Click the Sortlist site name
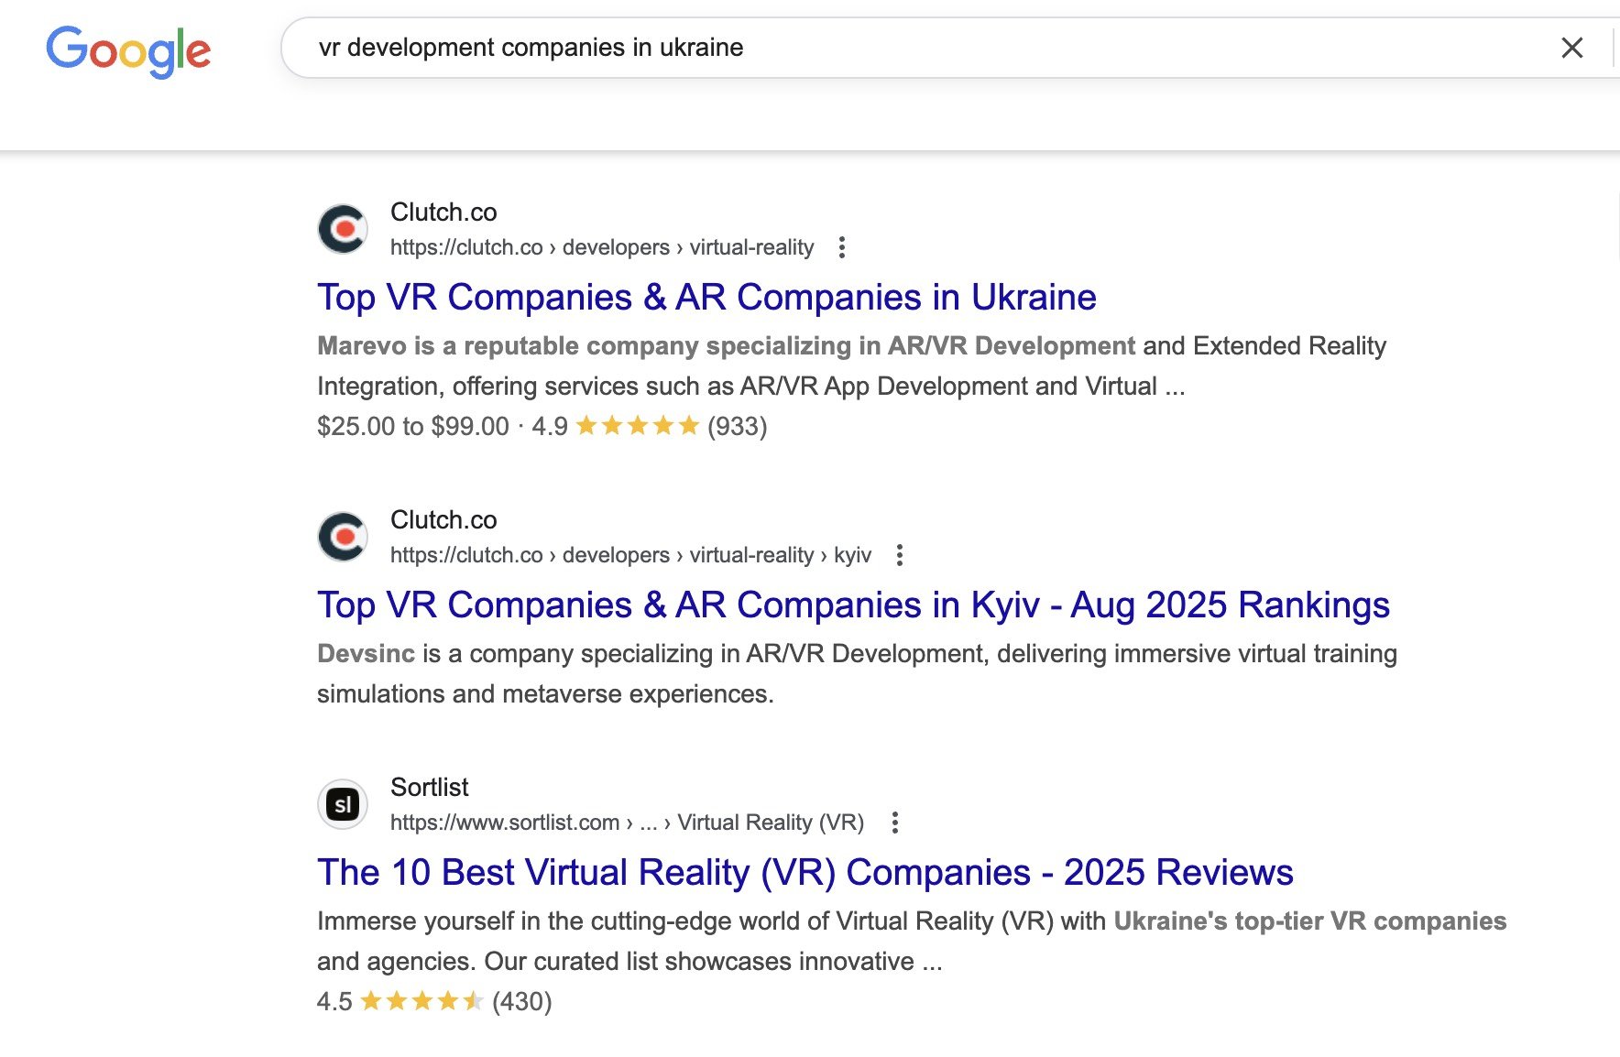The height and width of the screenshot is (1057, 1620). (x=429, y=788)
